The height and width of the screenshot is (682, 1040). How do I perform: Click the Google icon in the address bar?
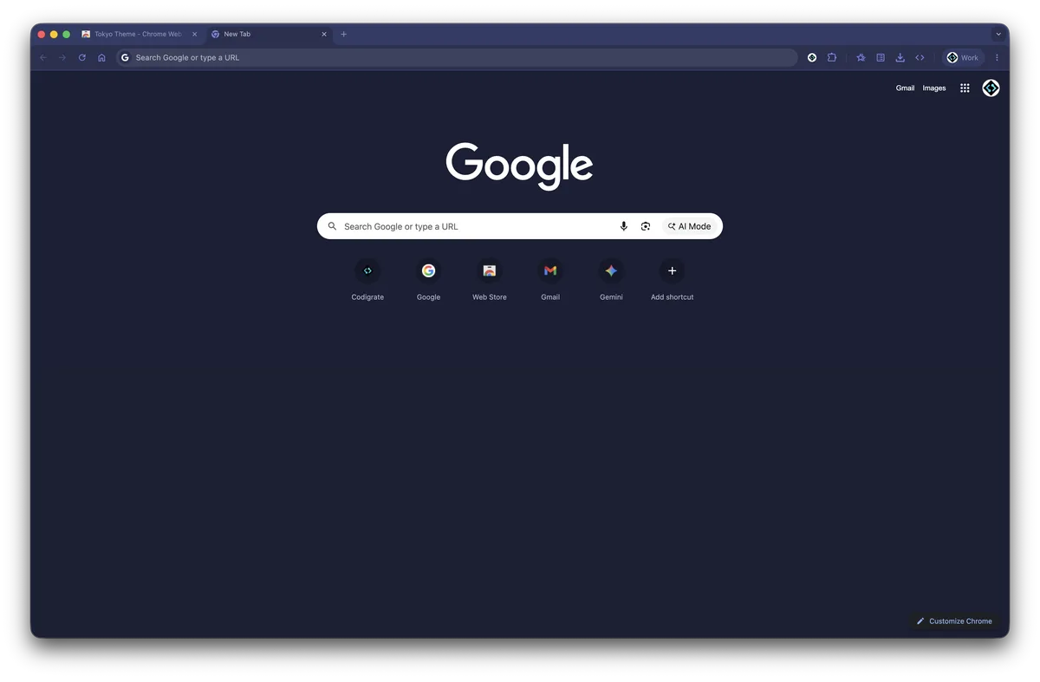pyautogui.click(x=125, y=58)
